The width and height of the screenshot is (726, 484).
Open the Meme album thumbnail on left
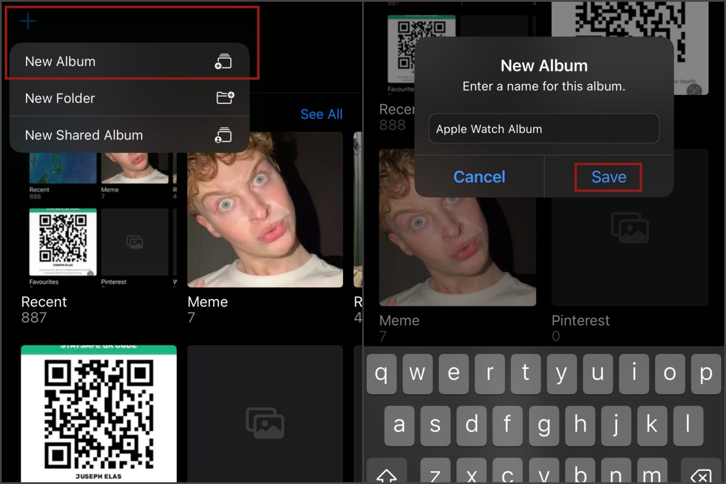(x=265, y=209)
